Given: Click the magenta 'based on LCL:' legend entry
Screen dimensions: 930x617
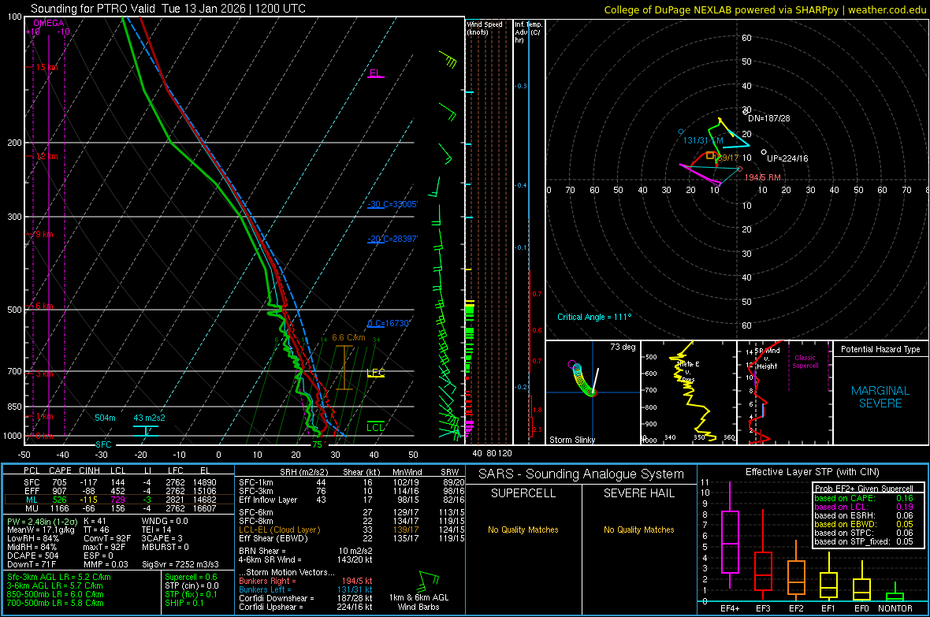Looking at the screenshot, I should coord(840,507).
